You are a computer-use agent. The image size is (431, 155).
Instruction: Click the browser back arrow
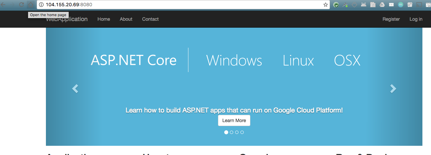(3, 5)
